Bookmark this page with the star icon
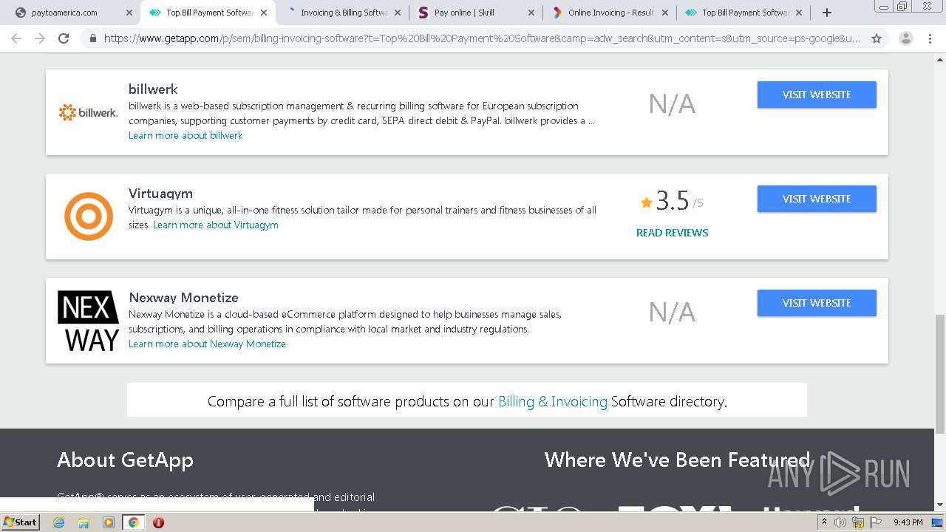This screenshot has height=532, width=946. pyautogui.click(x=877, y=38)
